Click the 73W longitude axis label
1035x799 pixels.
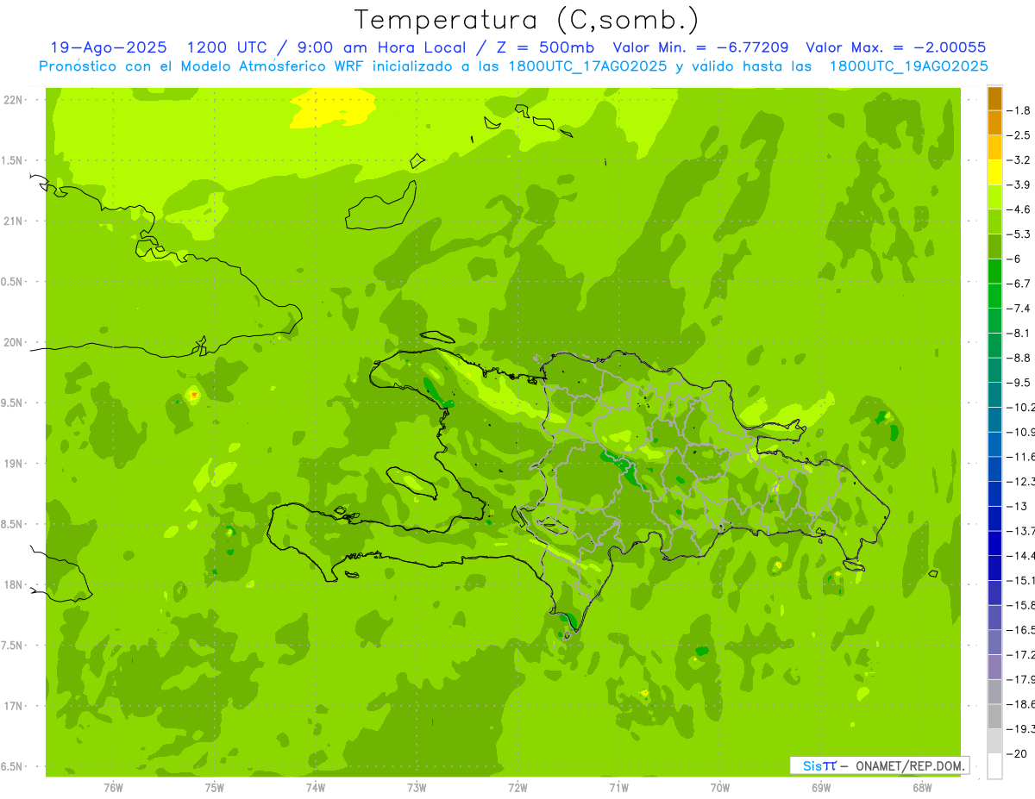point(417,787)
